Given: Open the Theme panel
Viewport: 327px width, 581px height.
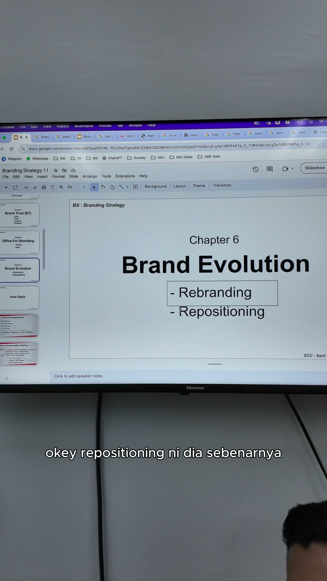Looking at the screenshot, I should (x=199, y=186).
